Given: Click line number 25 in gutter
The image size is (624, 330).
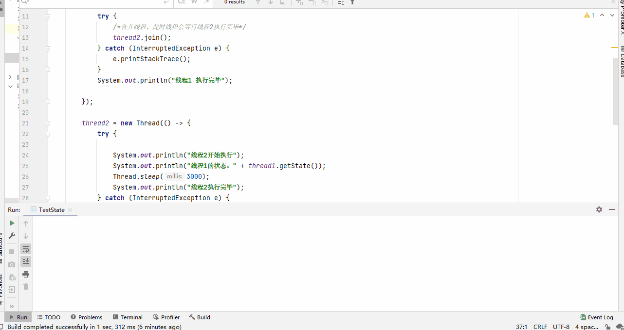Looking at the screenshot, I should tap(25, 166).
